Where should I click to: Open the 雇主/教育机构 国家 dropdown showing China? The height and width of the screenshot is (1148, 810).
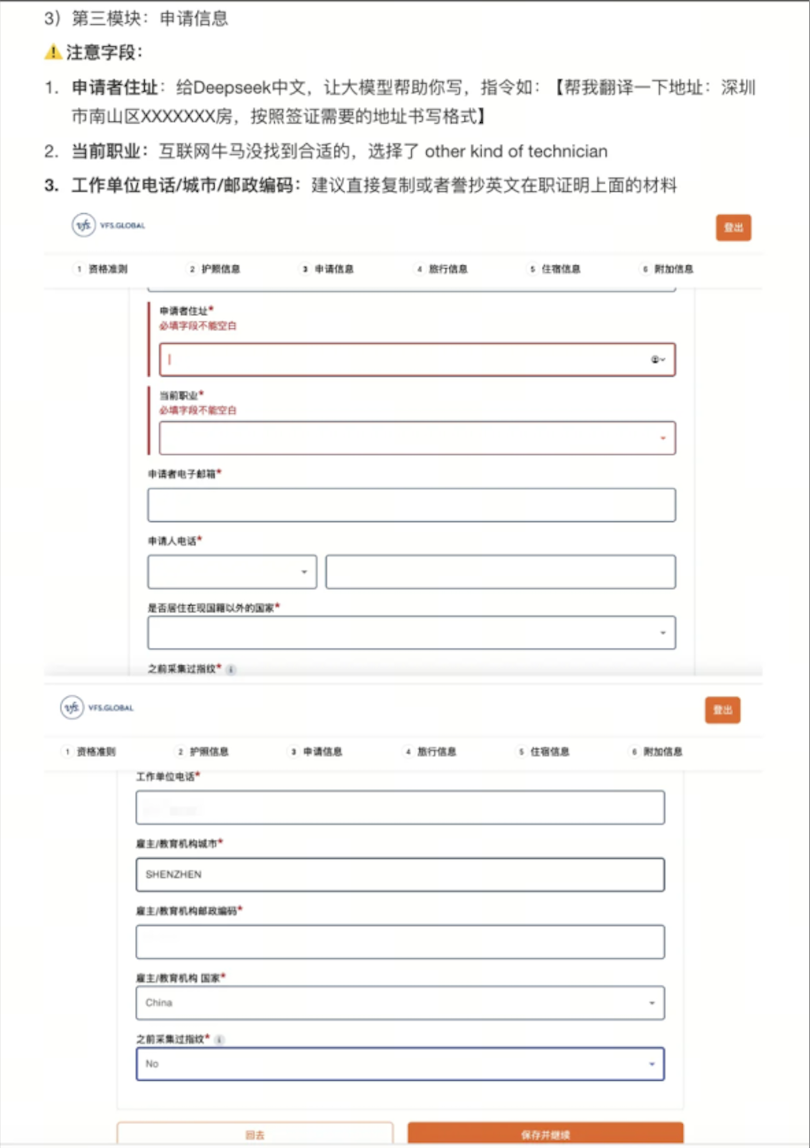(398, 1002)
